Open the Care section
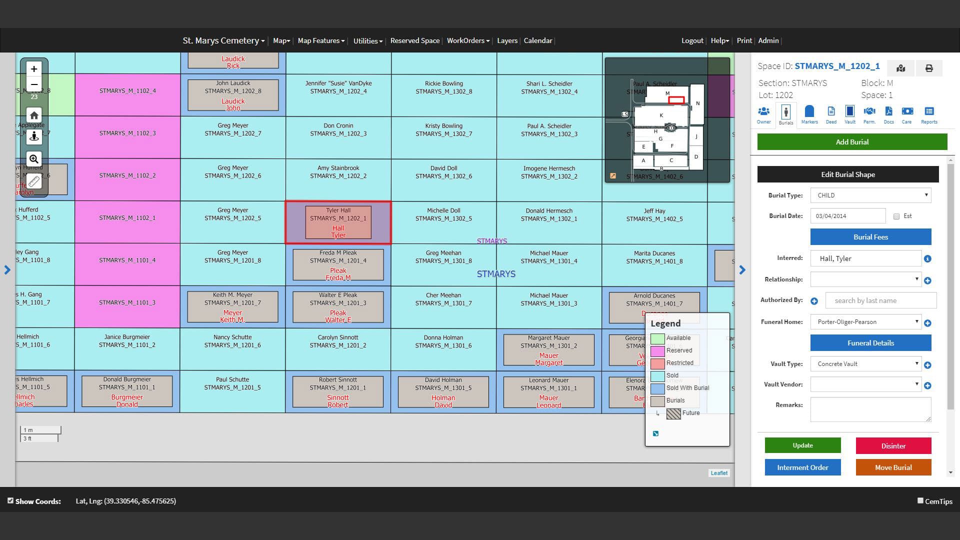 coord(907,114)
